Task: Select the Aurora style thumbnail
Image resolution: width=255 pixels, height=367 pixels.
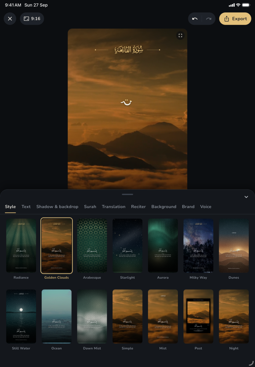Action: pyautogui.click(x=163, y=246)
